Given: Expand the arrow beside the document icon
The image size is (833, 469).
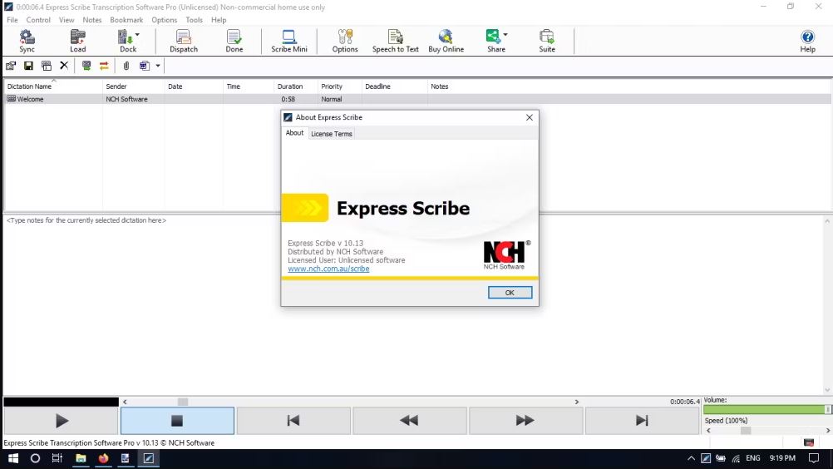Looking at the screenshot, I should click(x=158, y=66).
